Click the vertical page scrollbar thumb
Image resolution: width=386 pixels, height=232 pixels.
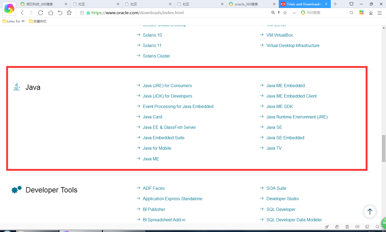(x=384, y=148)
